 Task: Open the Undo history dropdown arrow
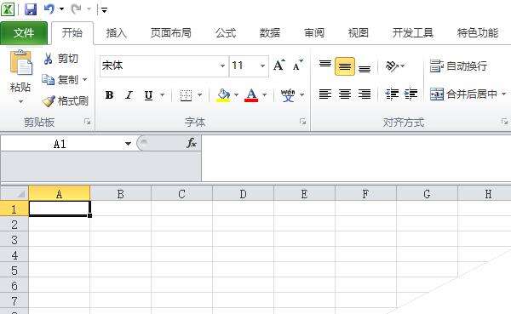(x=61, y=9)
